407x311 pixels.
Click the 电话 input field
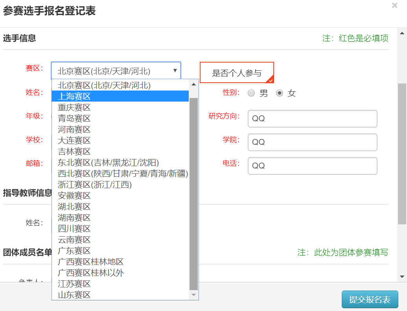[x=312, y=166]
